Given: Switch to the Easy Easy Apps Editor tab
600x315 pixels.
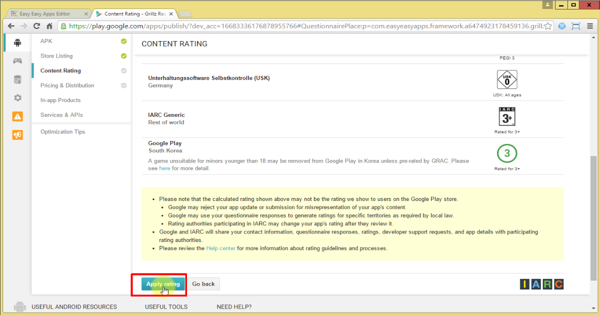Looking at the screenshot, I should 45,13.
